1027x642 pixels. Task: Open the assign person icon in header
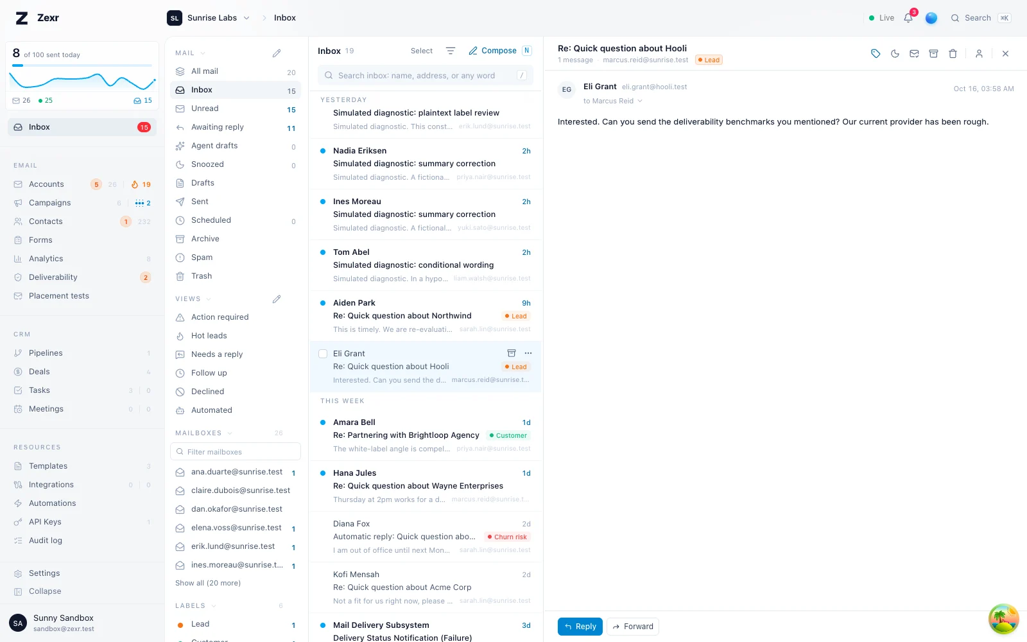click(x=979, y=54)
